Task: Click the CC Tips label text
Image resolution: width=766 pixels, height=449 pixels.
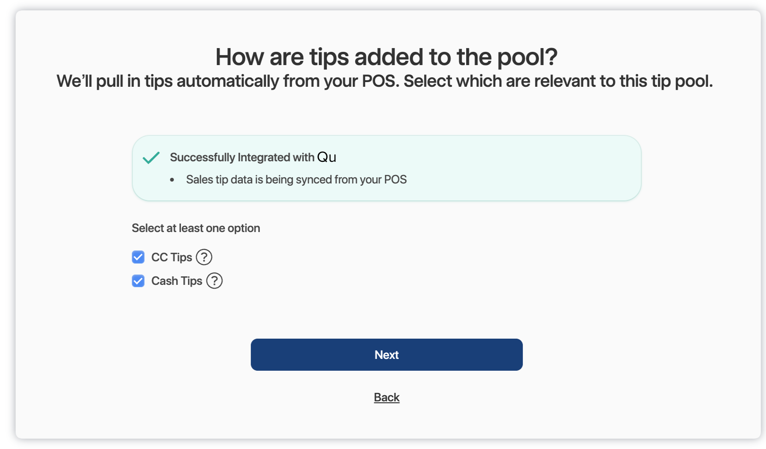Action: click(171, 257)
